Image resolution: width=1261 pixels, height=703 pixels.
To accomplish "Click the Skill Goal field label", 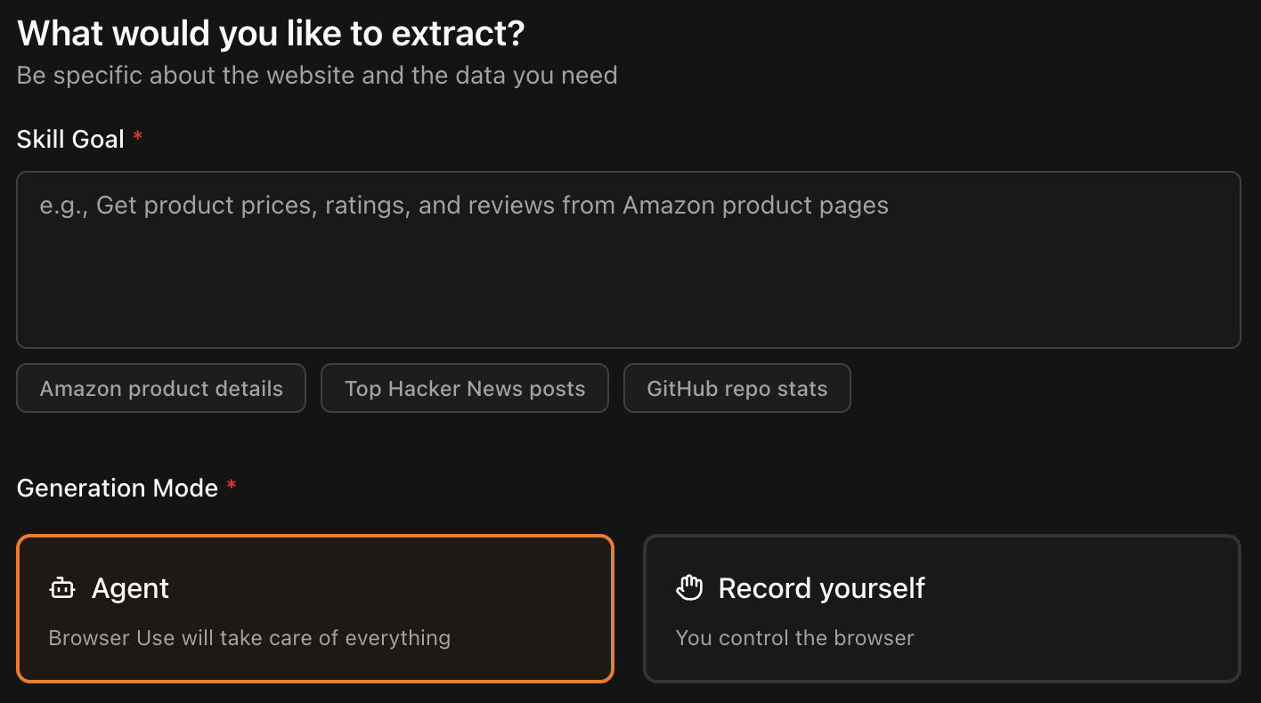I will pyautogui.click(x=70, y=139).
